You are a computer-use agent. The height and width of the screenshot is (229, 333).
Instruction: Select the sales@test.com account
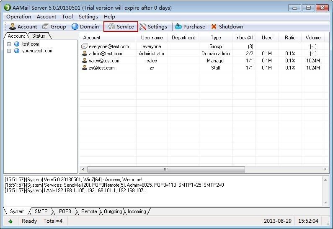(x=105, y=61)
